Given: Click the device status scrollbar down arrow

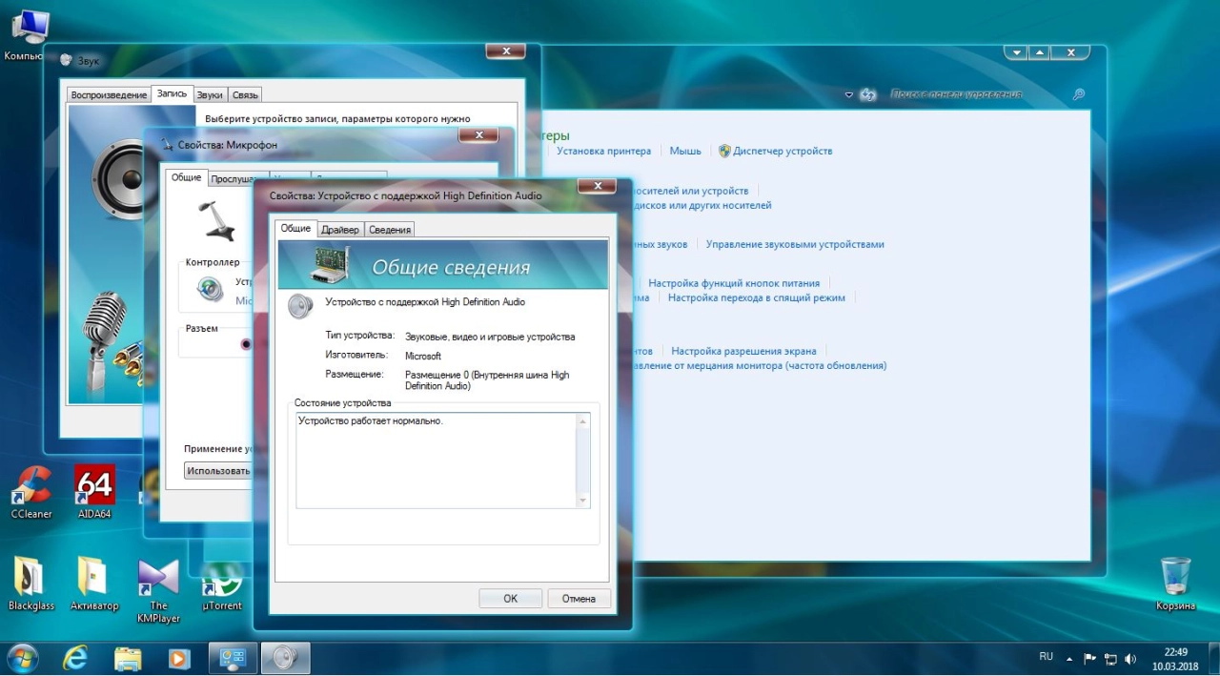Looking at the screenshot, I should [x=582, y=501].
